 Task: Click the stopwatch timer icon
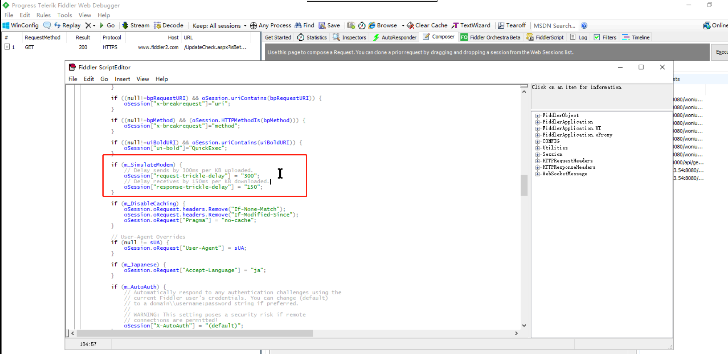click(x=362, y=25)
